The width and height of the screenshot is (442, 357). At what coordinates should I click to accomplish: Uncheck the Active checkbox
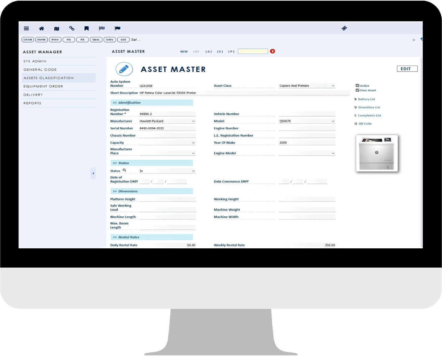pos(357,86)
